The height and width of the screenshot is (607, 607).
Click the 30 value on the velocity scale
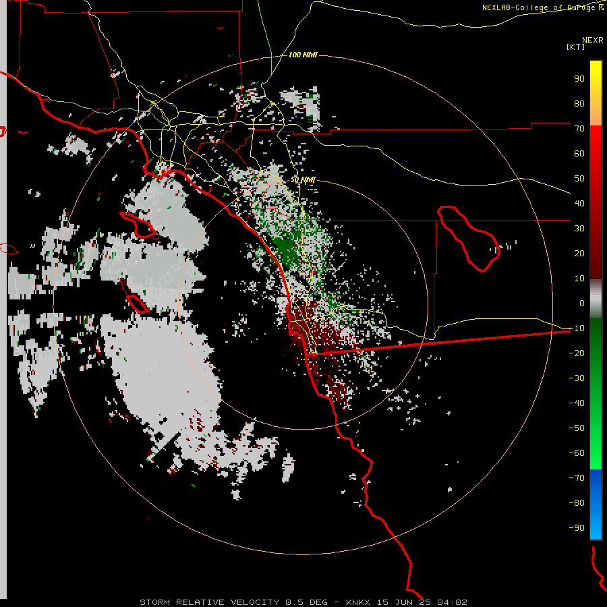click(579, 229)
